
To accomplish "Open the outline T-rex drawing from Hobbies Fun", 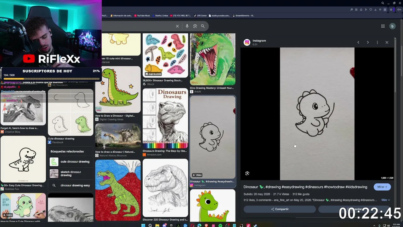I will click(23, 159).
